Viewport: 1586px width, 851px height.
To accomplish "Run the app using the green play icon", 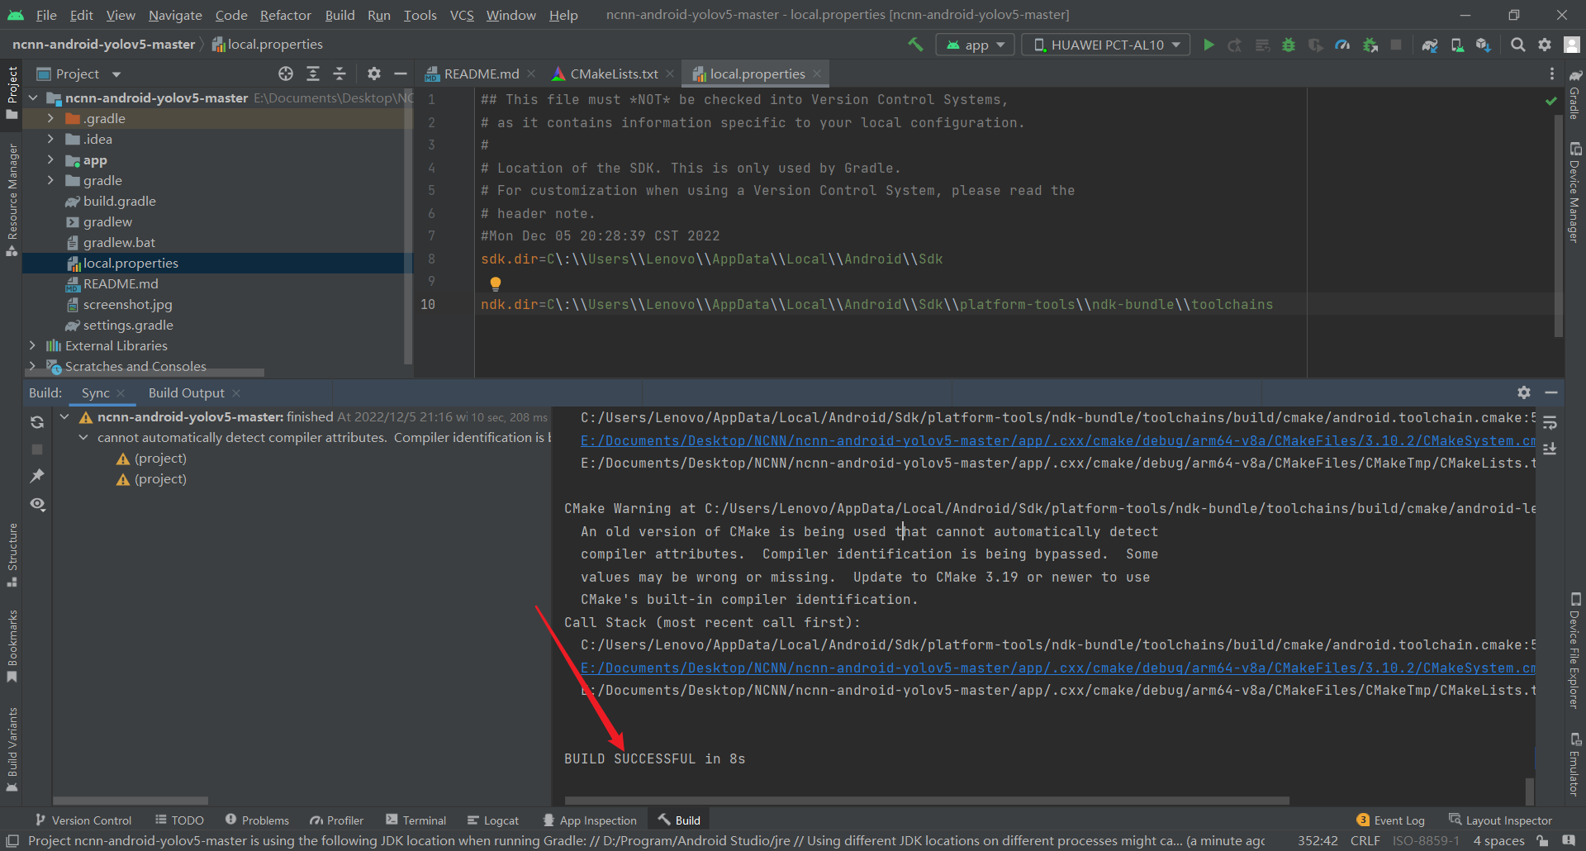I will tap(1208, 45).
